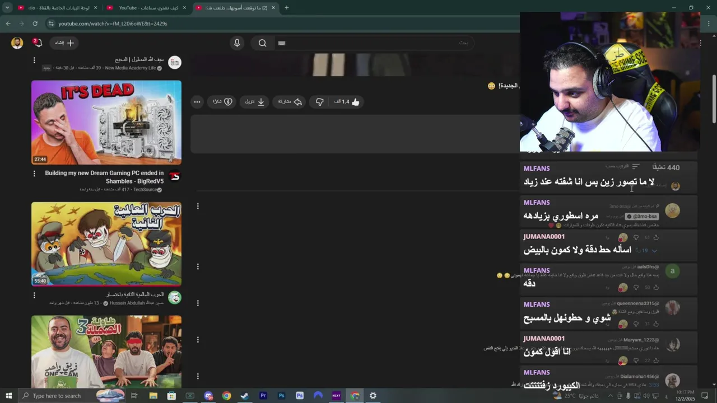The image size is (717, 403).
Task: Switch to the YouTube headphones tab
Action: click(x=147, y=8)
